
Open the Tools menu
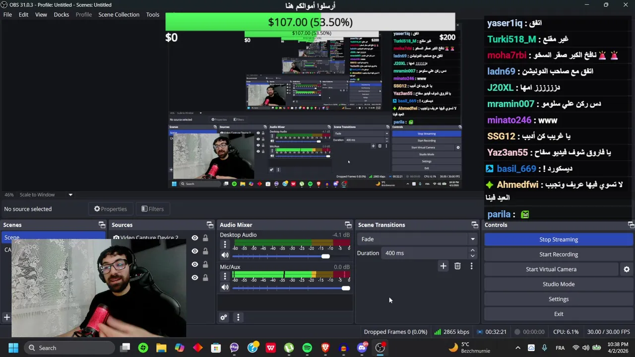tap(153, 14)
